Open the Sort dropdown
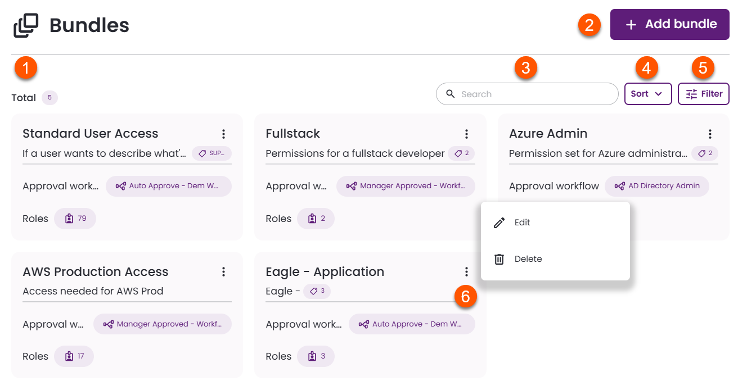The height and width of the screenshot is (390, 738). pos(648,94)
